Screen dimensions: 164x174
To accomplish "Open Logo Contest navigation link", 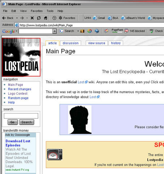I will (18, 94).
